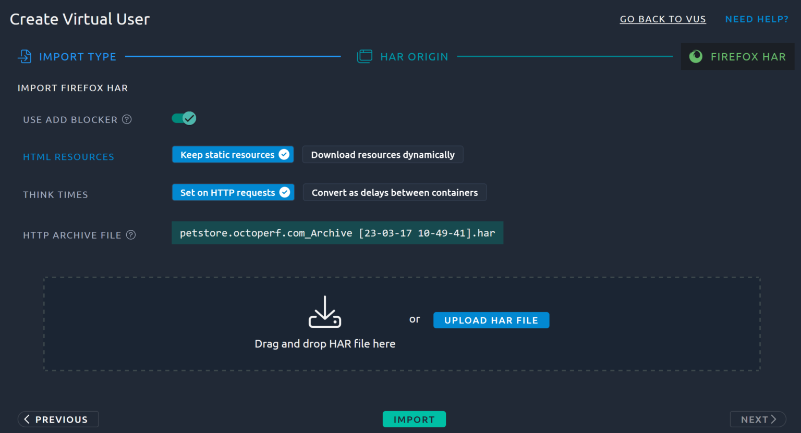
Task: Open the Need Help link
Action: coord(757,19)
